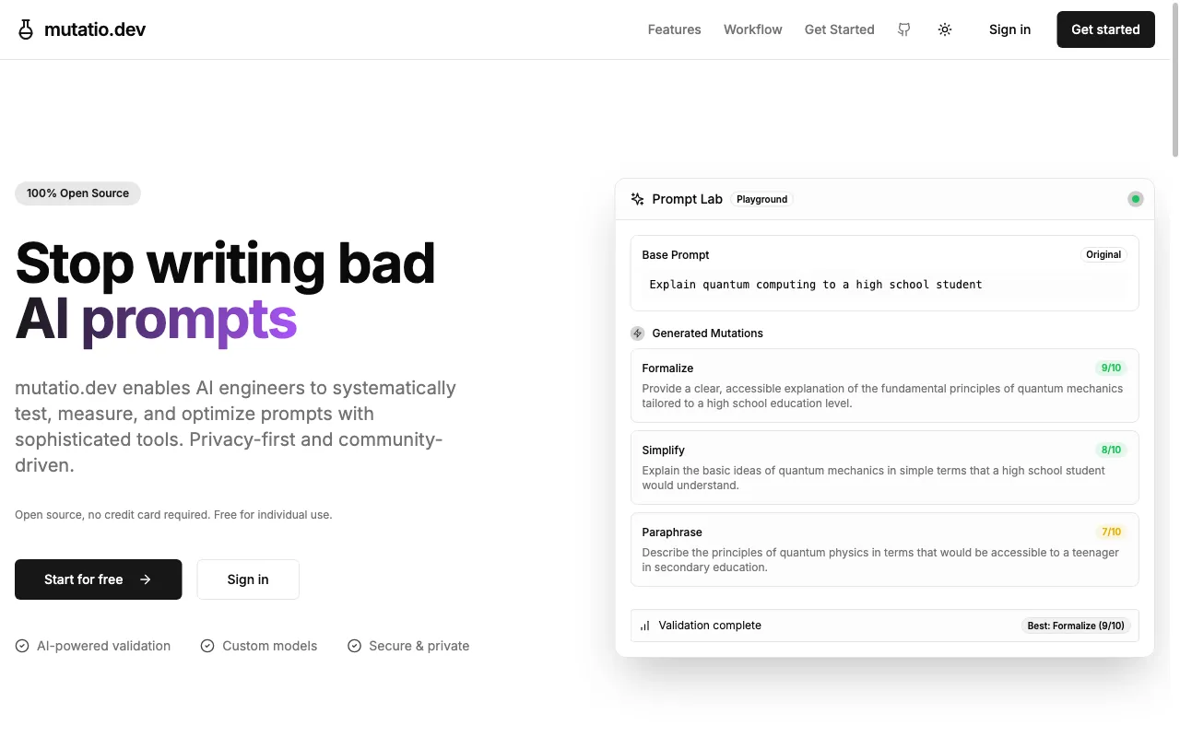Image resolution: width=1180 pixels, height=737 pixels.
Task: Click the 8/10 score badge
Action: coord(1111,450)
